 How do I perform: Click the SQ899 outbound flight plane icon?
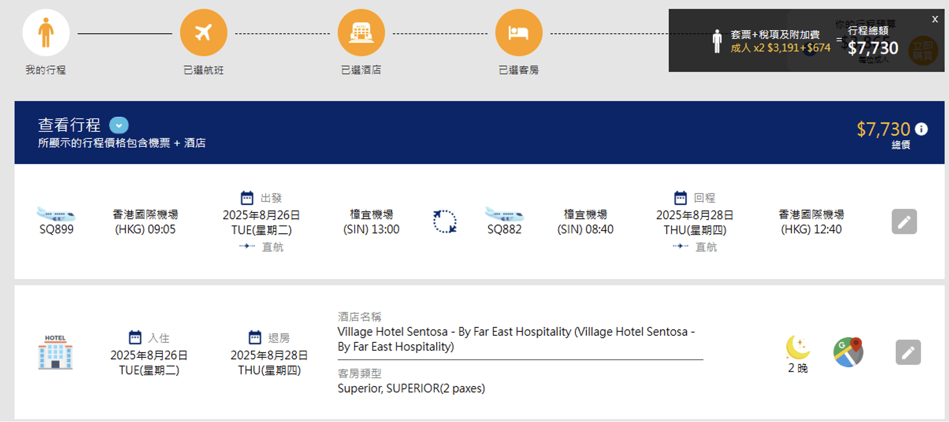(56, 214)
